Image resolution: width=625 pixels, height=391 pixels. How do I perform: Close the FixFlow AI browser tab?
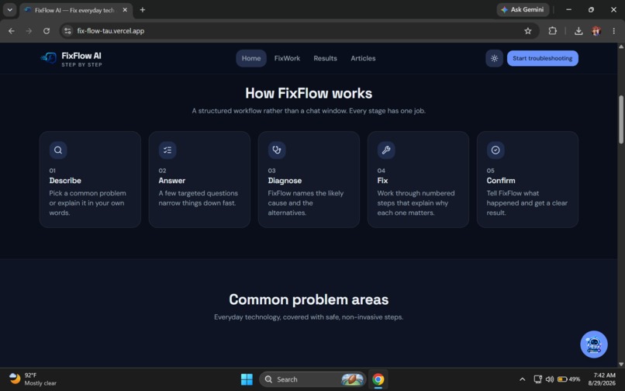(x=125, y=10)
